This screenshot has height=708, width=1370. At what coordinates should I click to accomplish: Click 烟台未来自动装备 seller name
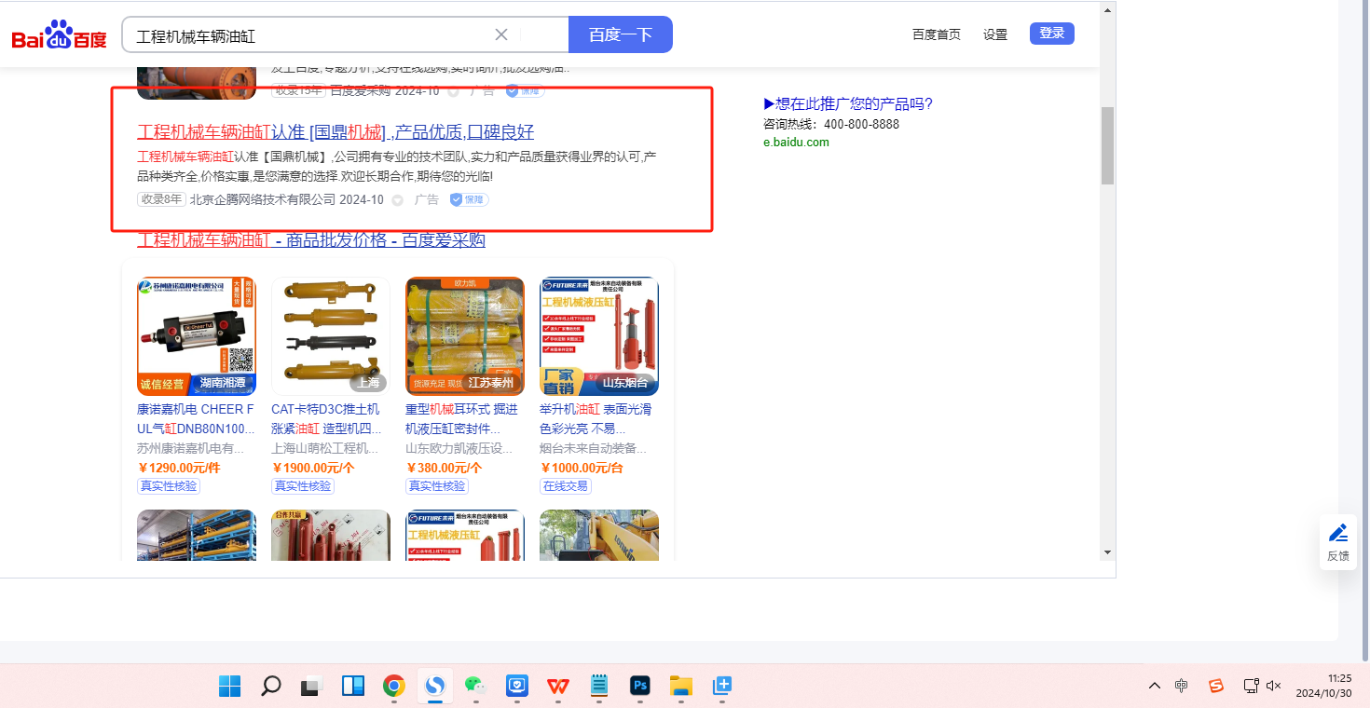point(594,448)
